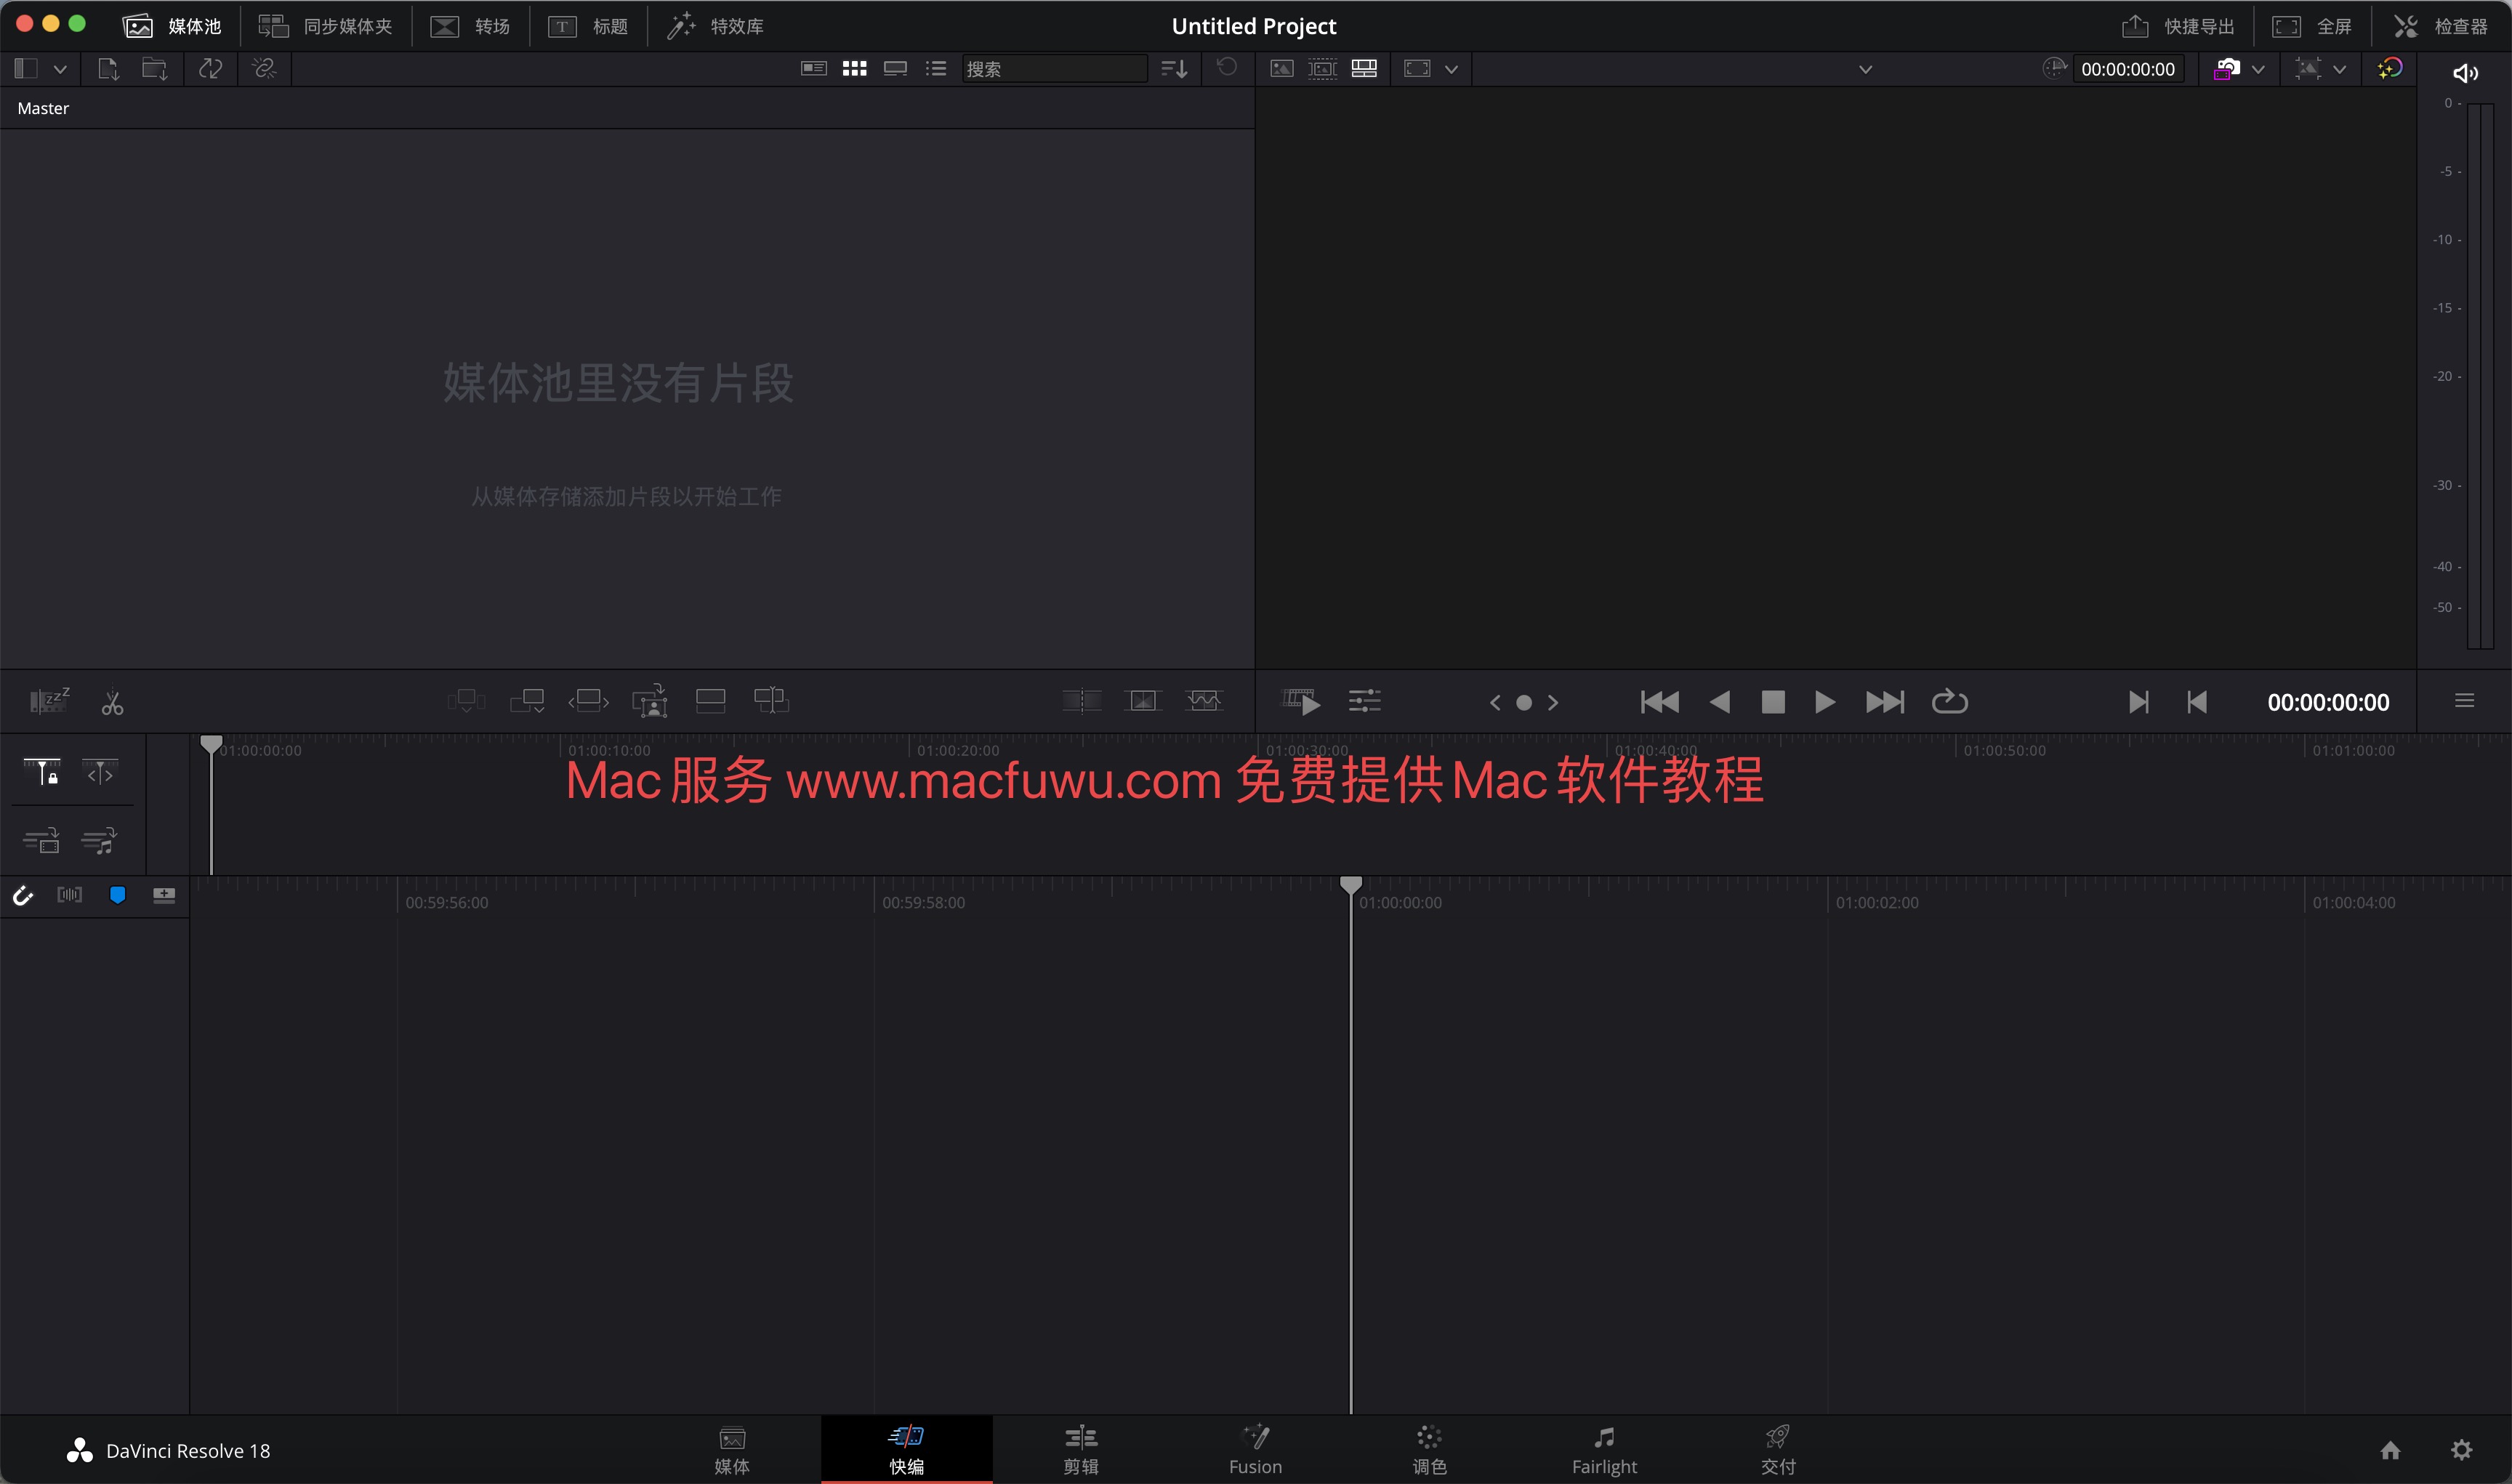Switch to the Color page

click(x=1429, y=1450)
